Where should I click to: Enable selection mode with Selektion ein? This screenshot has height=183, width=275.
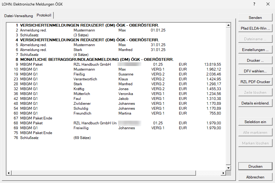[255, 122]
